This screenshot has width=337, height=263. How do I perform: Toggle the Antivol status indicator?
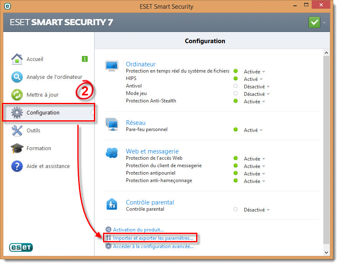coord(236,86)
